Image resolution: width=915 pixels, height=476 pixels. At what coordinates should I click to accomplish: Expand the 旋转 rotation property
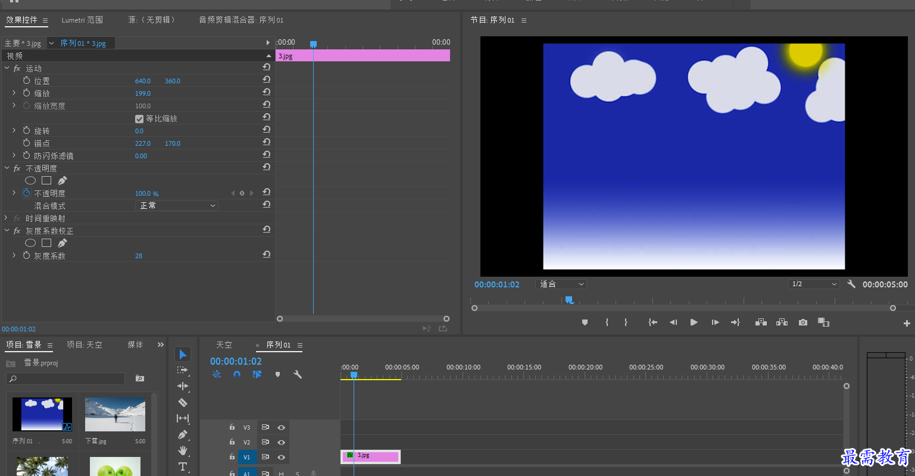[x=14, y=130]
